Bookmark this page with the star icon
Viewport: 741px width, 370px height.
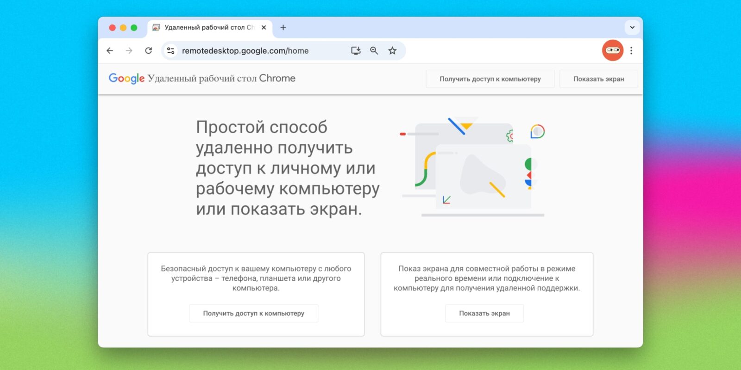coord(392,51)
